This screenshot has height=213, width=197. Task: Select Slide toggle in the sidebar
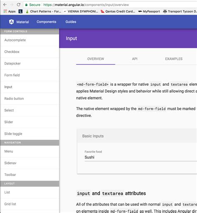point(30,134)
